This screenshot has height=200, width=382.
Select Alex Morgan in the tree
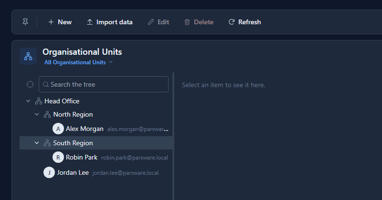85,129
